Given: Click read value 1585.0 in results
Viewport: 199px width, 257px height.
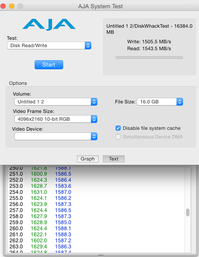Looking at the screenshot, I should point(63,222).
